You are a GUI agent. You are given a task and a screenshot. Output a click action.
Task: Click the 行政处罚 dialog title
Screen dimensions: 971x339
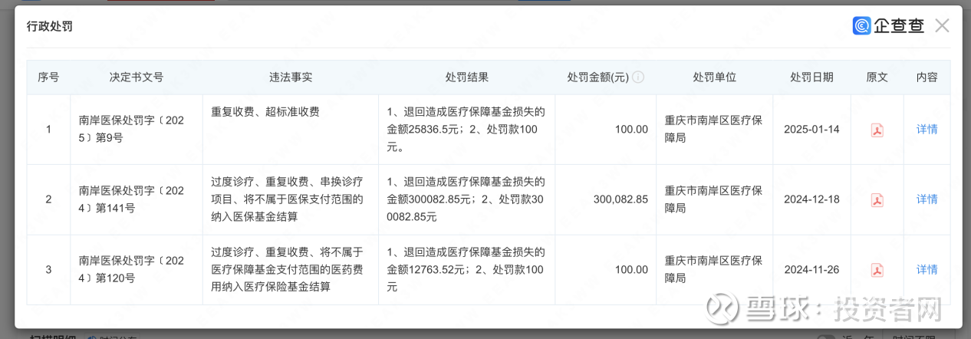click(x=49, y=26)
